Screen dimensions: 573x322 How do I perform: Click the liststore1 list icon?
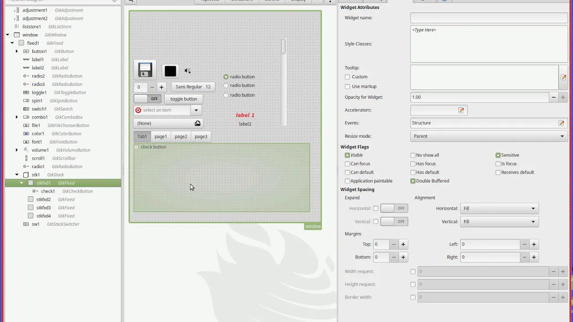click(17, 26)
